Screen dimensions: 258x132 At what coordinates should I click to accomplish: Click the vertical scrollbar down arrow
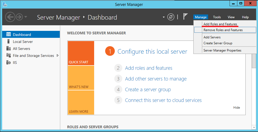coord(254,127)
